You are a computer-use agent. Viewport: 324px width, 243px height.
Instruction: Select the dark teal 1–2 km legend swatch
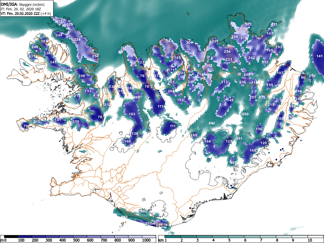[x=173, y=237]
